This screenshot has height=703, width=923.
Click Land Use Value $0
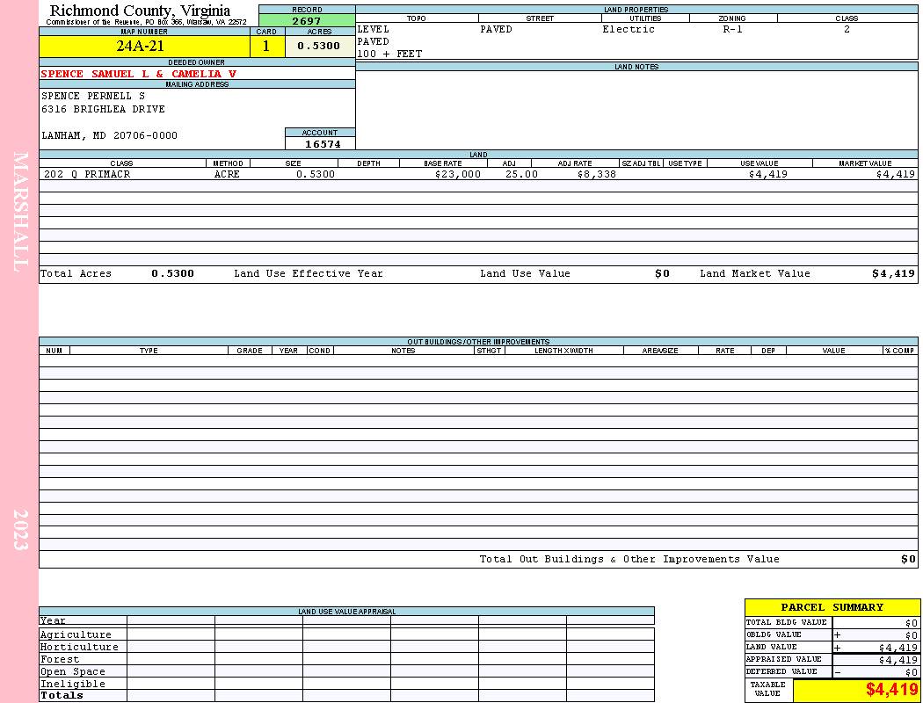tap(662, 273)
